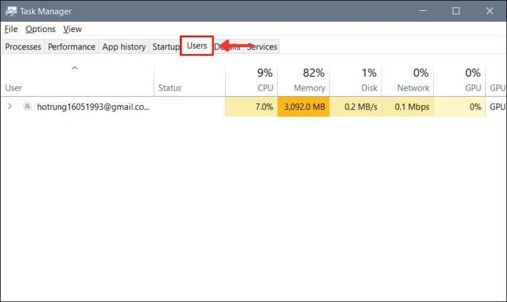Sort by the Disk column header

356,81
